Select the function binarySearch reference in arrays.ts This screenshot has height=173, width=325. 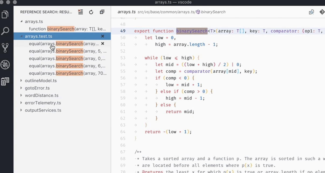(67, 29)
